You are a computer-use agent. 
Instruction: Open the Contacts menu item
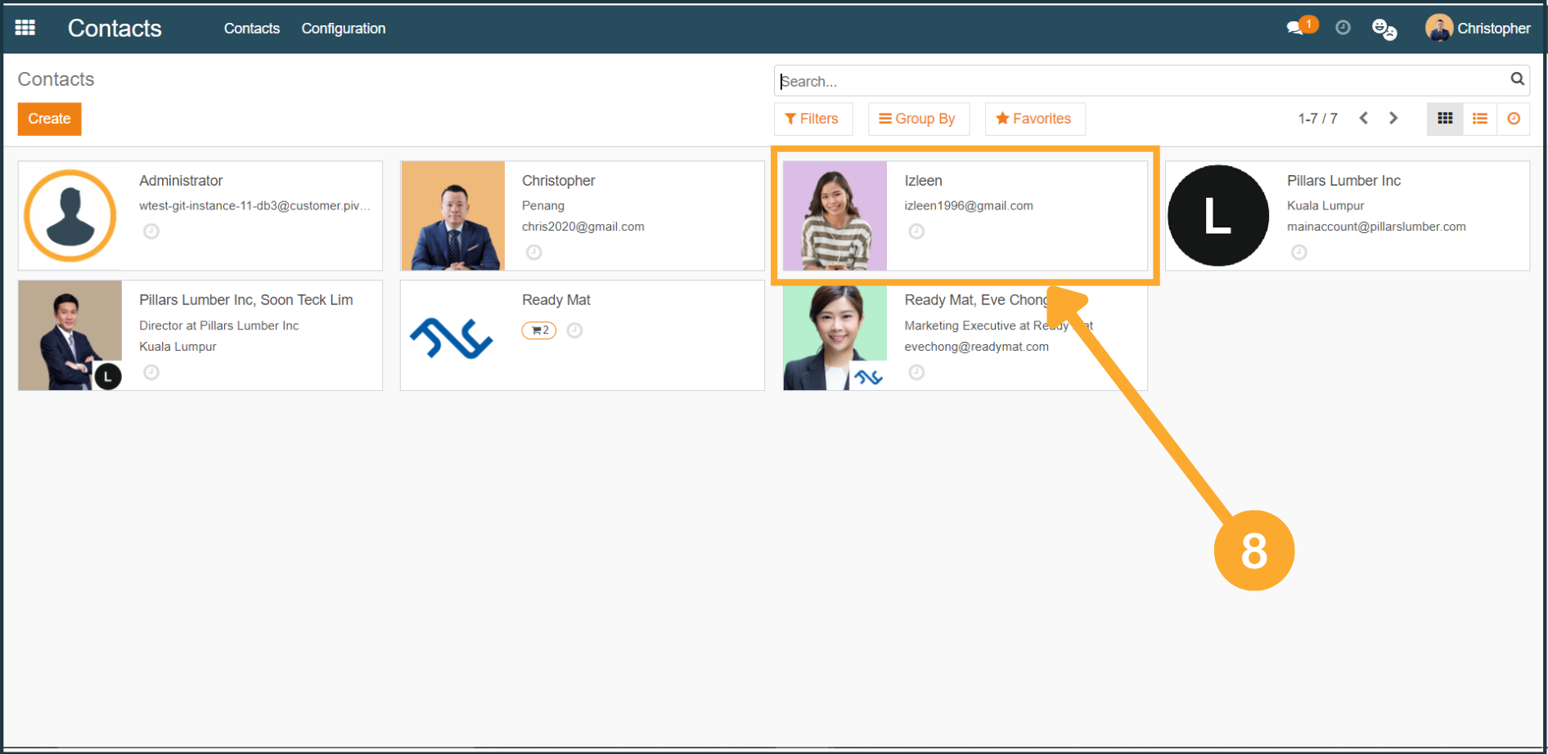pyautogui.click(x=251, y=29)
